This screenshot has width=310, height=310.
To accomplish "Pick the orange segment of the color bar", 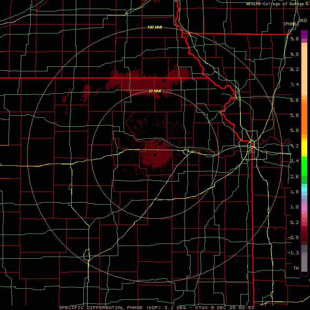I will point(304,118).
